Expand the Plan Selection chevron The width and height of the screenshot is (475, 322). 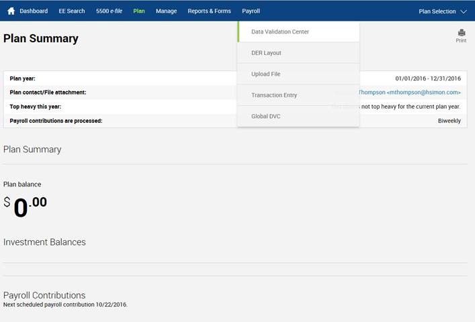pos(463,11)
